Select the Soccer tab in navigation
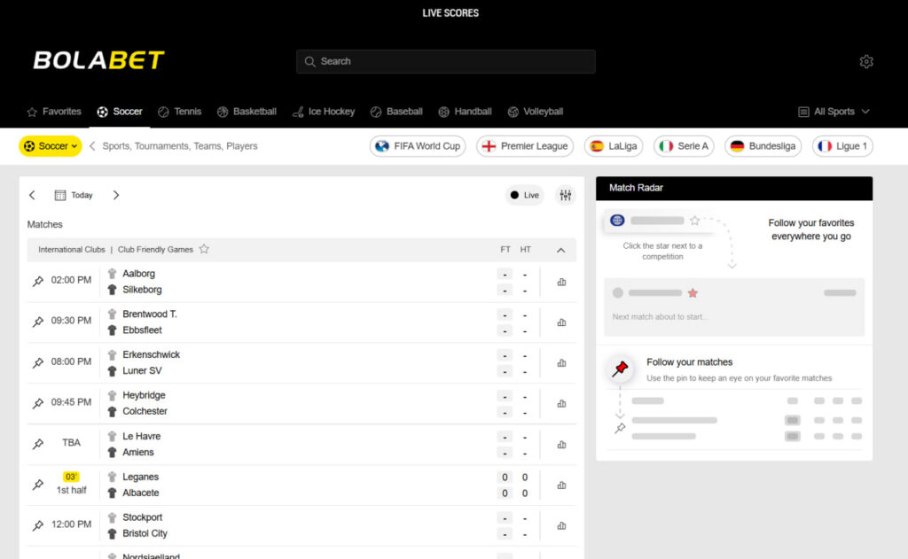 (120, 112)
